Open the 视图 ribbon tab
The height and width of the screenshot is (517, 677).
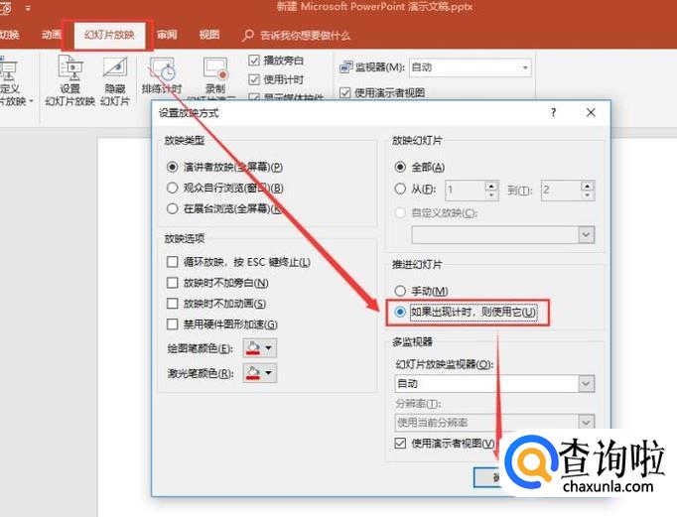coord(208,35)
